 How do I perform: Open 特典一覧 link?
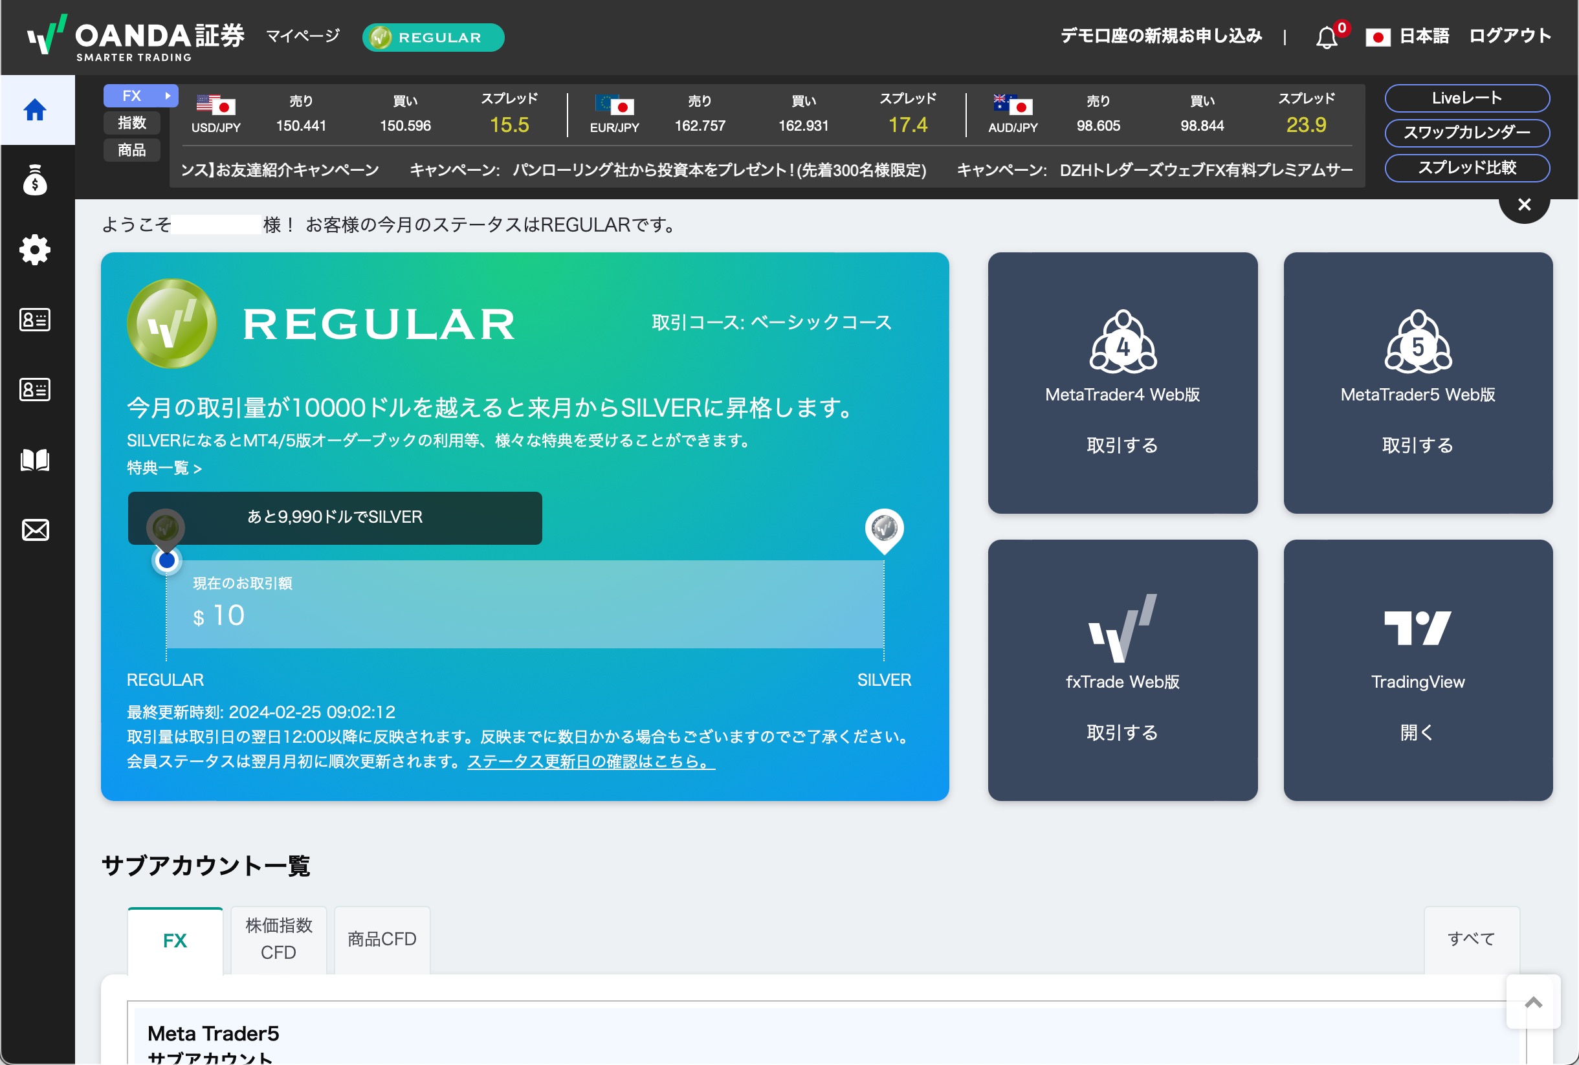coord(164,468)
